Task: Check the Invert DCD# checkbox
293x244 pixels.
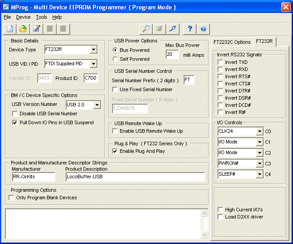Action: (x=221, y=105)
